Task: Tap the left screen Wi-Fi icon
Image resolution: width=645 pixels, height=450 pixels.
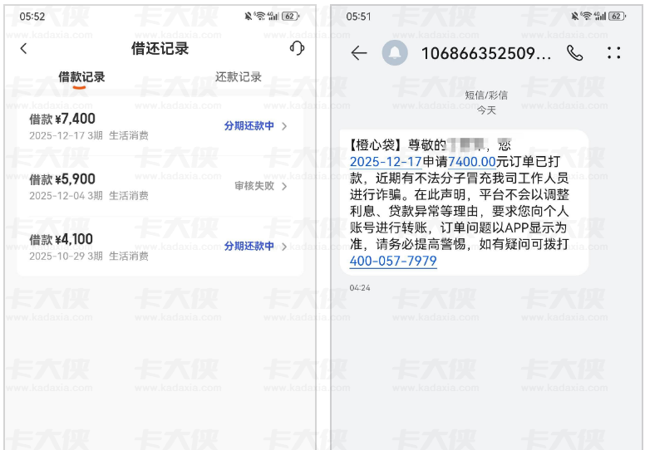Action: [259, 17]
